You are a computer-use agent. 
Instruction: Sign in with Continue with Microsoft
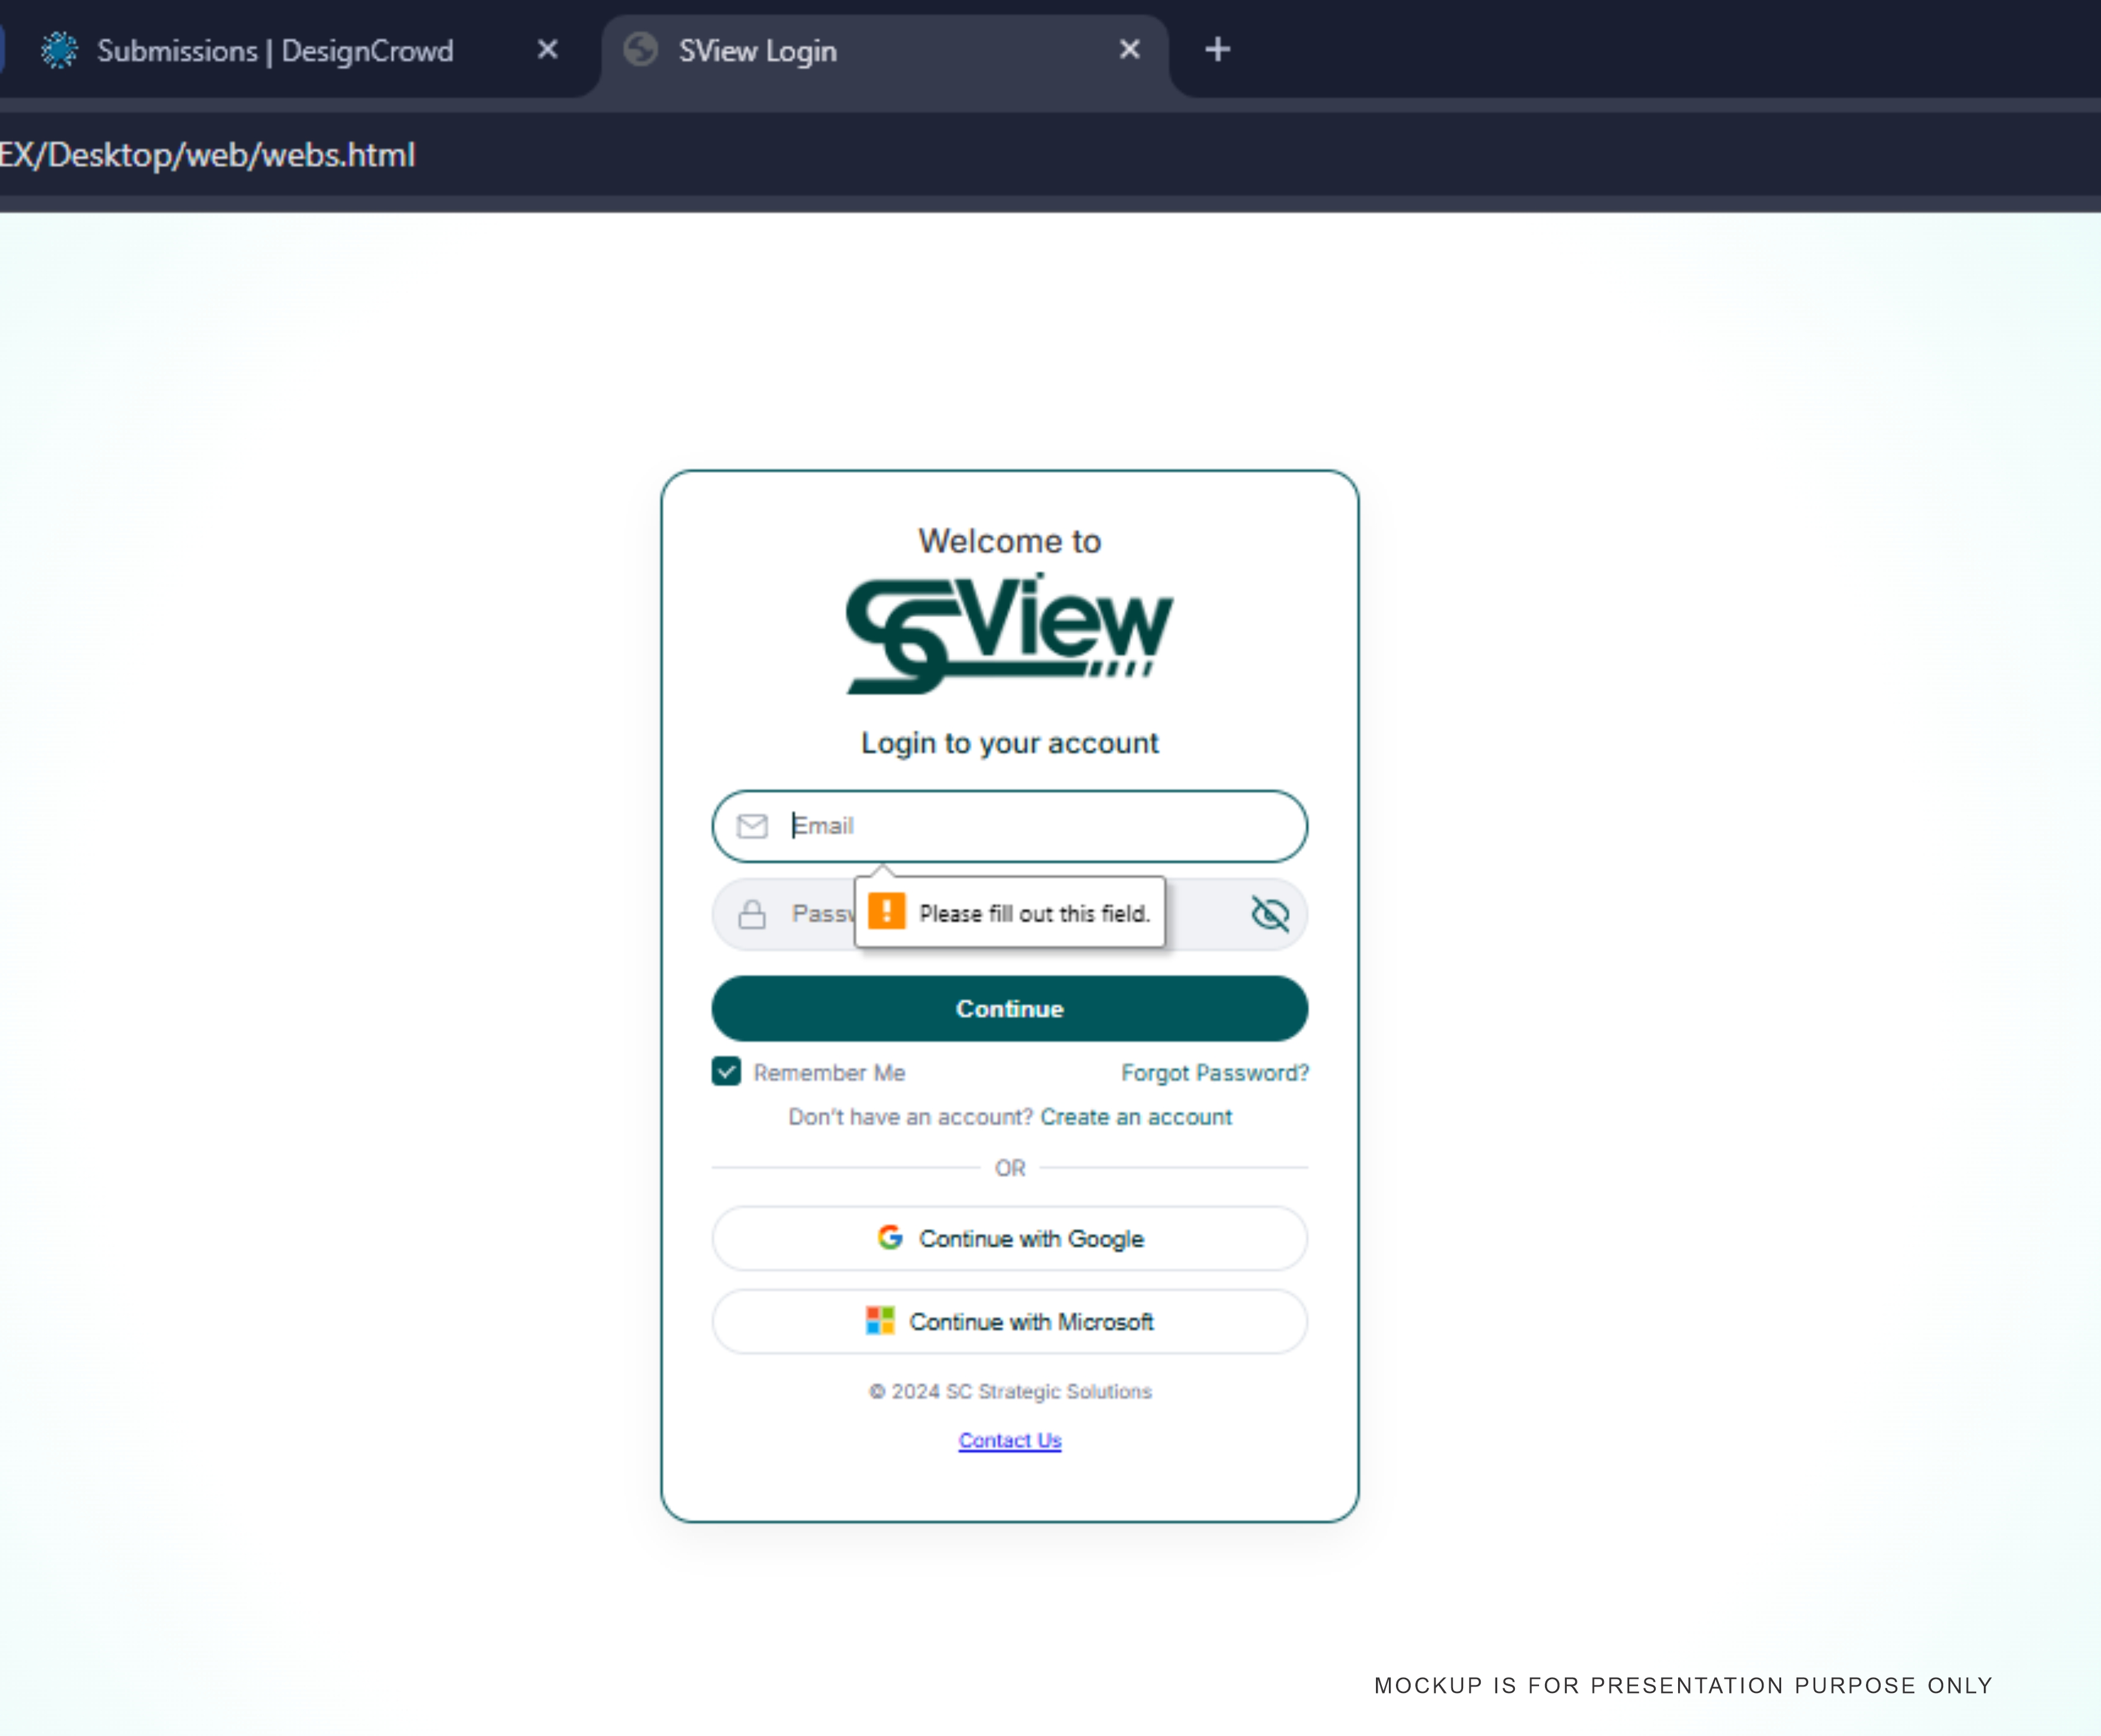tap(1009, 1321)
